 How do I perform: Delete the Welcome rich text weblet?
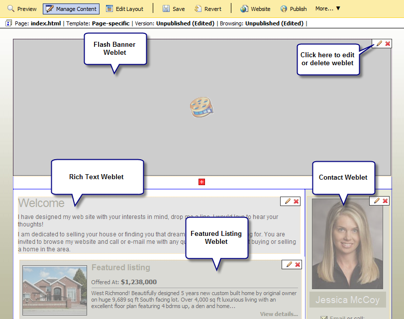296,201
